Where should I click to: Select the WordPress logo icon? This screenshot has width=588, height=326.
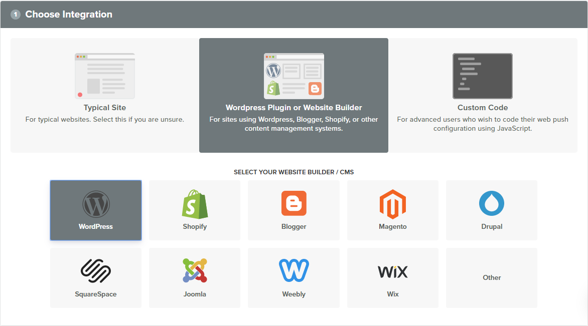click(96, 204)
